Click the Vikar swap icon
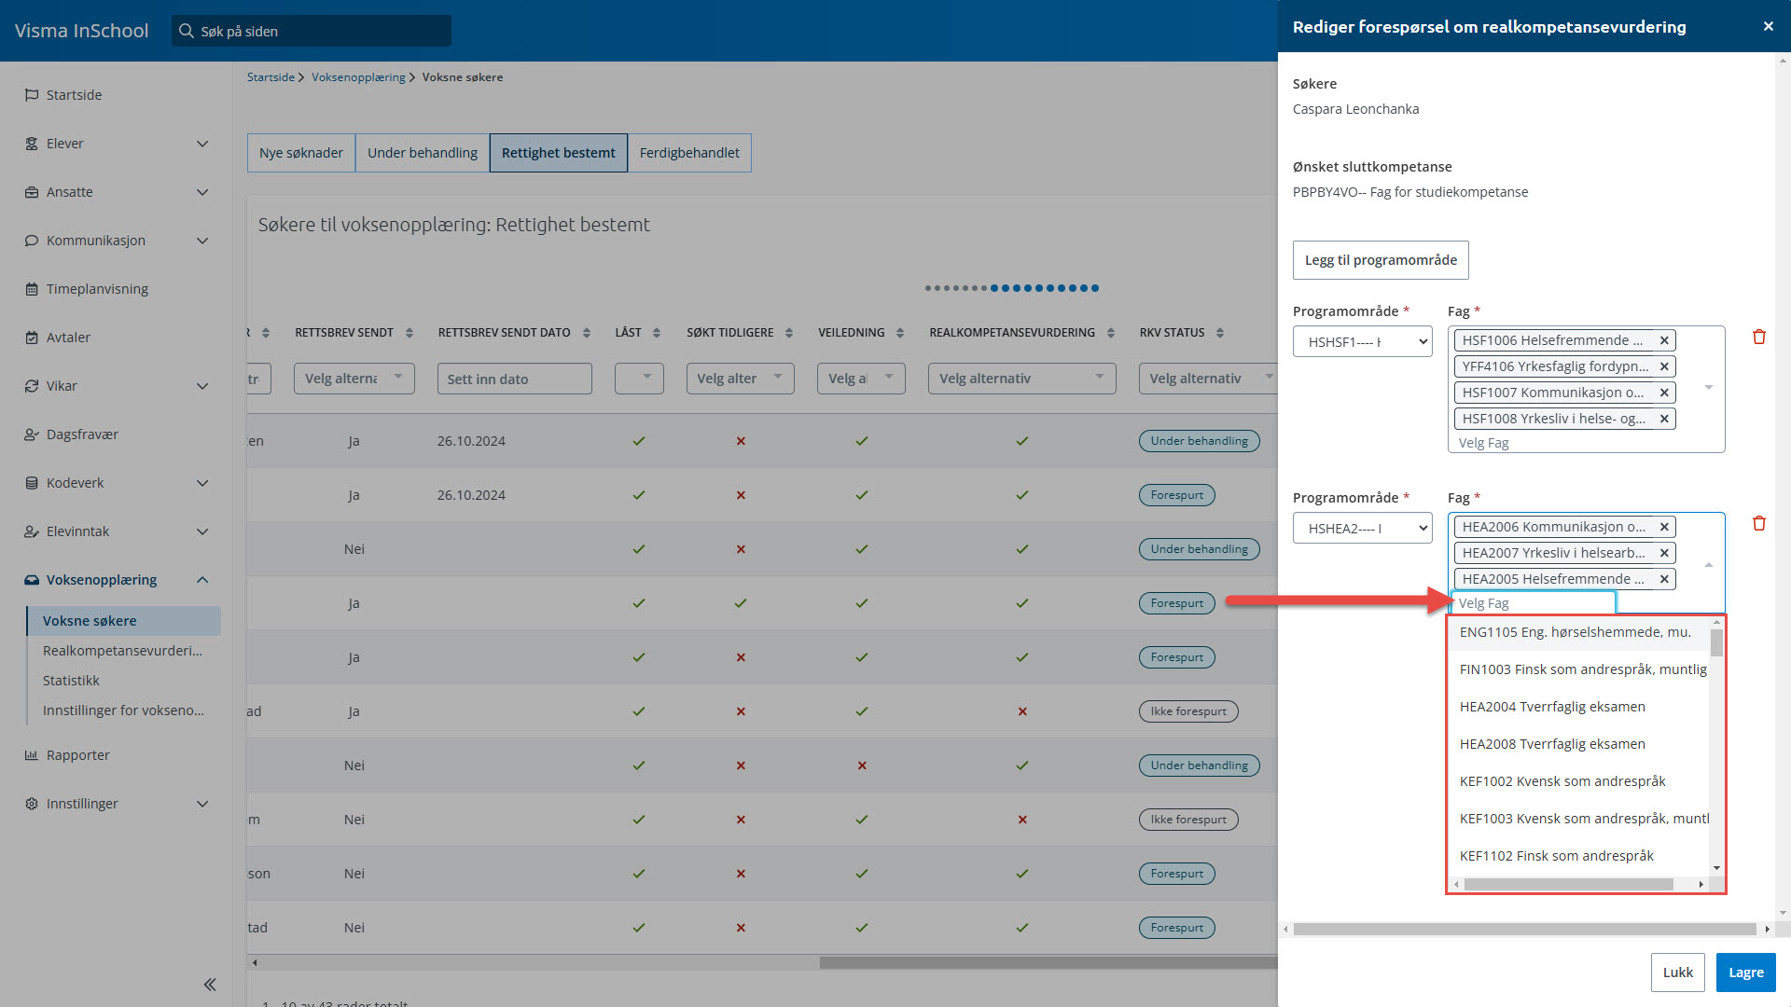This screenshot has height=1007, width=1791. 32,386
